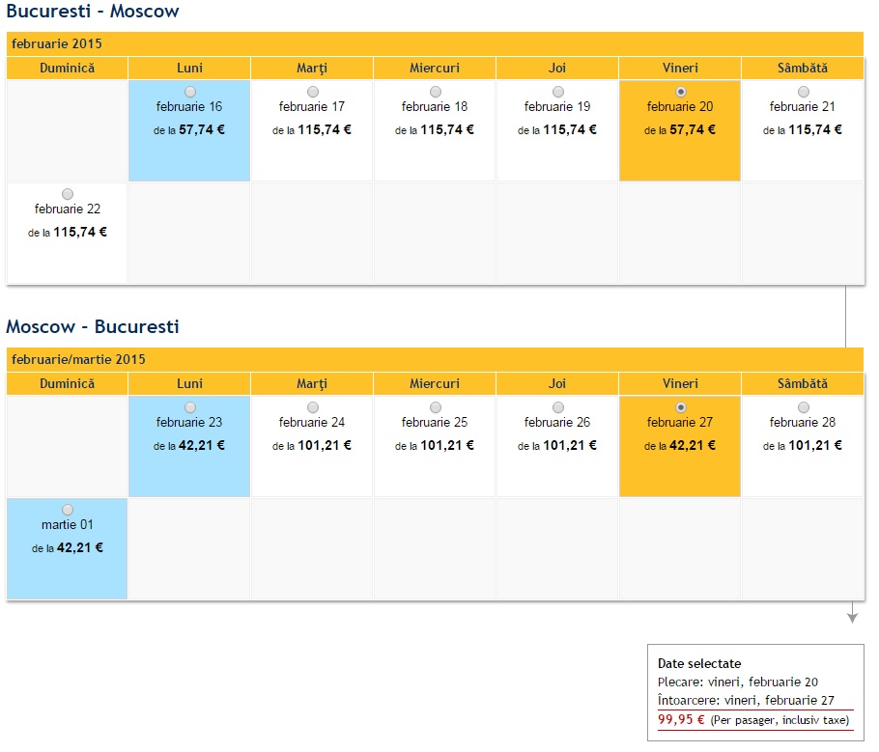The height and width of the screenshot is (752, 879).
Task: Choose februarie 24 as return date
Action: 312,407
